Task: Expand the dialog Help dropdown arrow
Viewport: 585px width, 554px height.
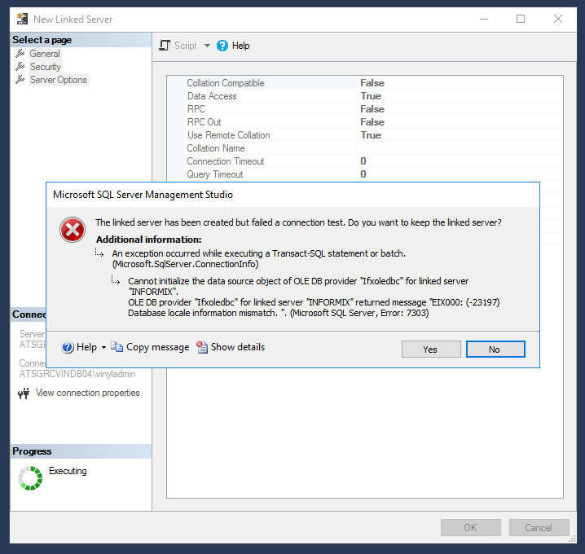Action: click(103, 348)
